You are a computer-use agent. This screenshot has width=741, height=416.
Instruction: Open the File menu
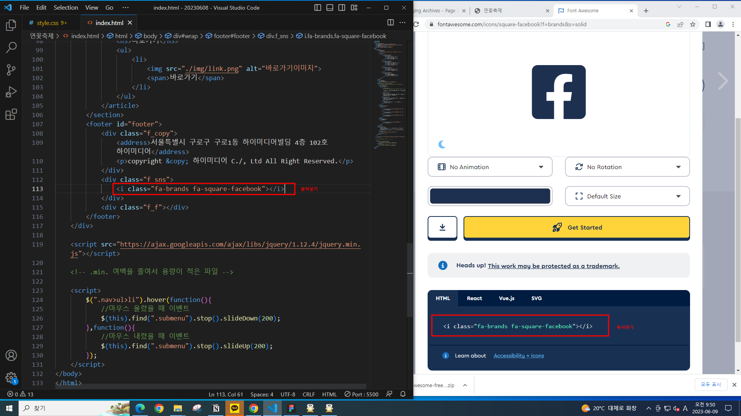(x=24, y=8)
